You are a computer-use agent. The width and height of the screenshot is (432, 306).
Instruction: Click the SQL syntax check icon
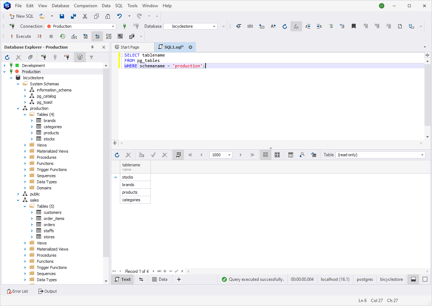click(x=296, y=26)
